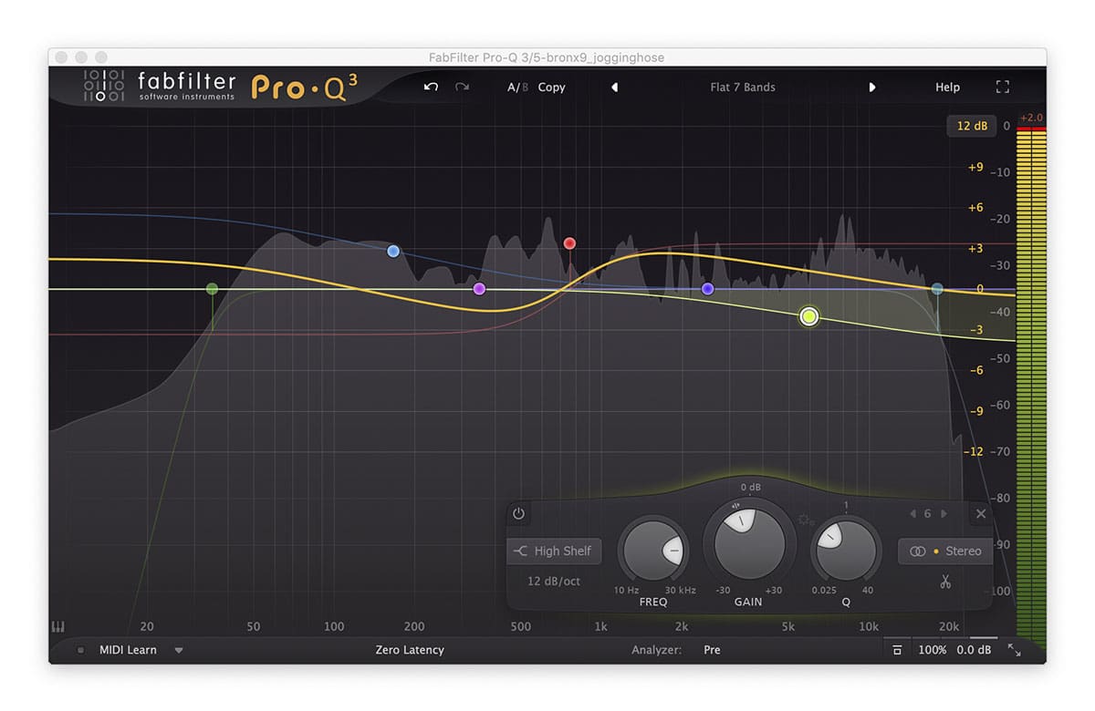Toggle the MIDI Learn indicator
The height and width of the screenshot is (711, 1095).
pyautogui.click(x=80, y=650)
